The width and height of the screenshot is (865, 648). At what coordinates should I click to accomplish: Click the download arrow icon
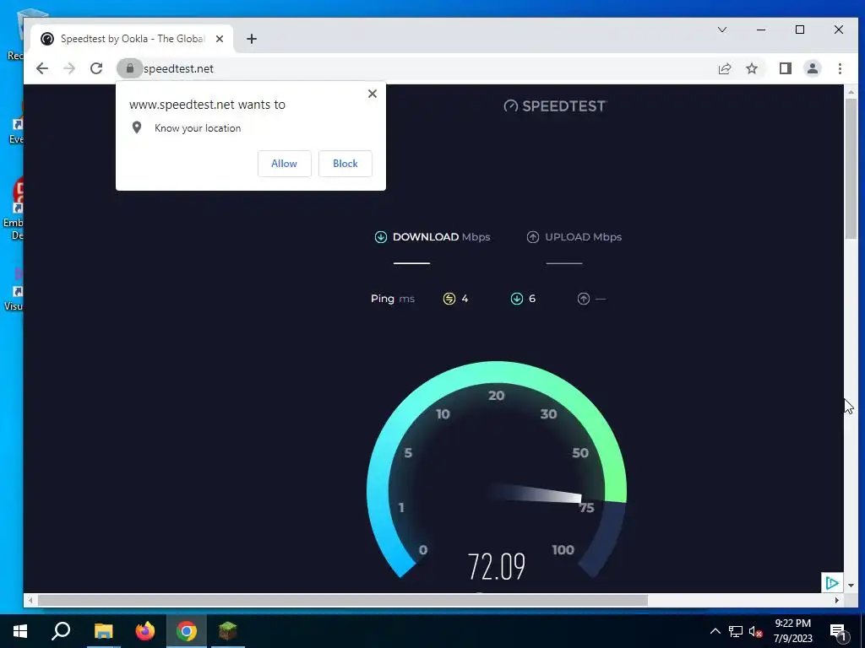(381, 237)
